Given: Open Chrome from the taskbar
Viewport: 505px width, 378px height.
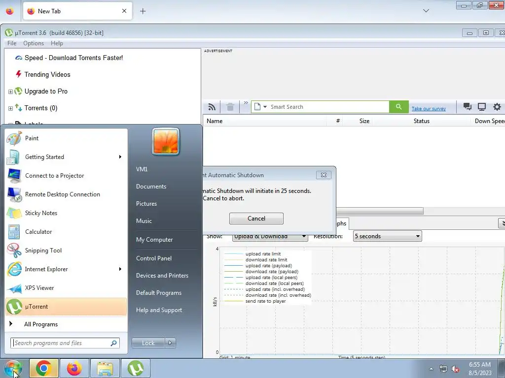Looking at the screenshot, I should [x=44, y=368].
